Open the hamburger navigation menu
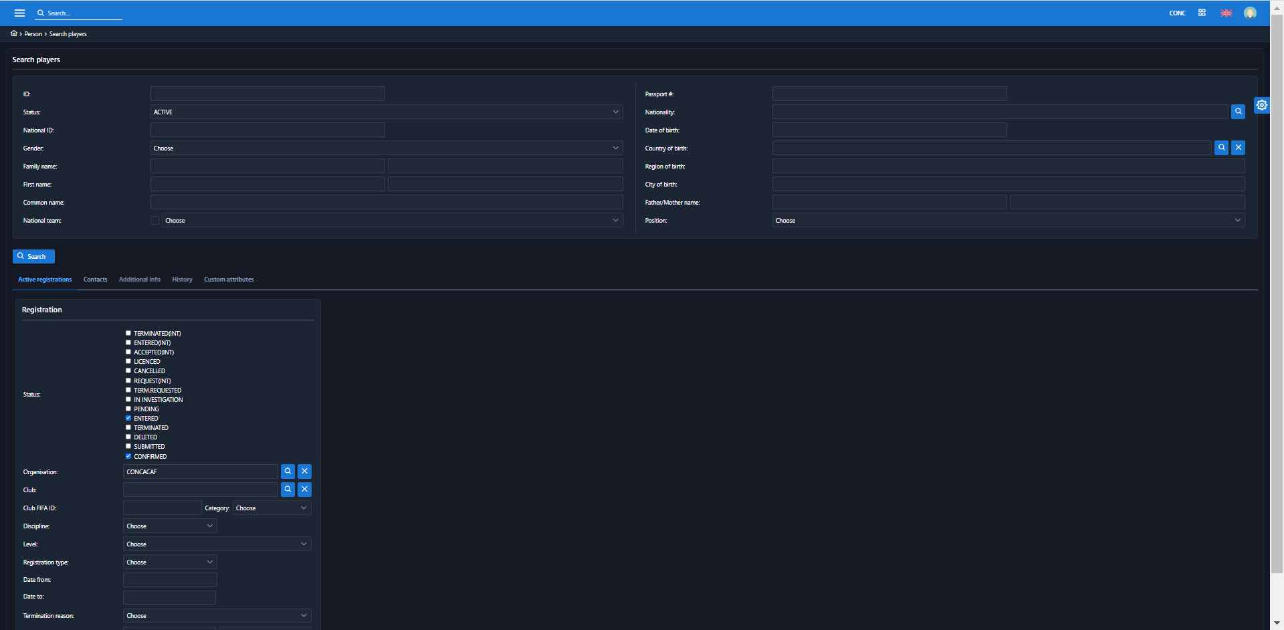Screen dimensions: 1284x630 (19, 13)
